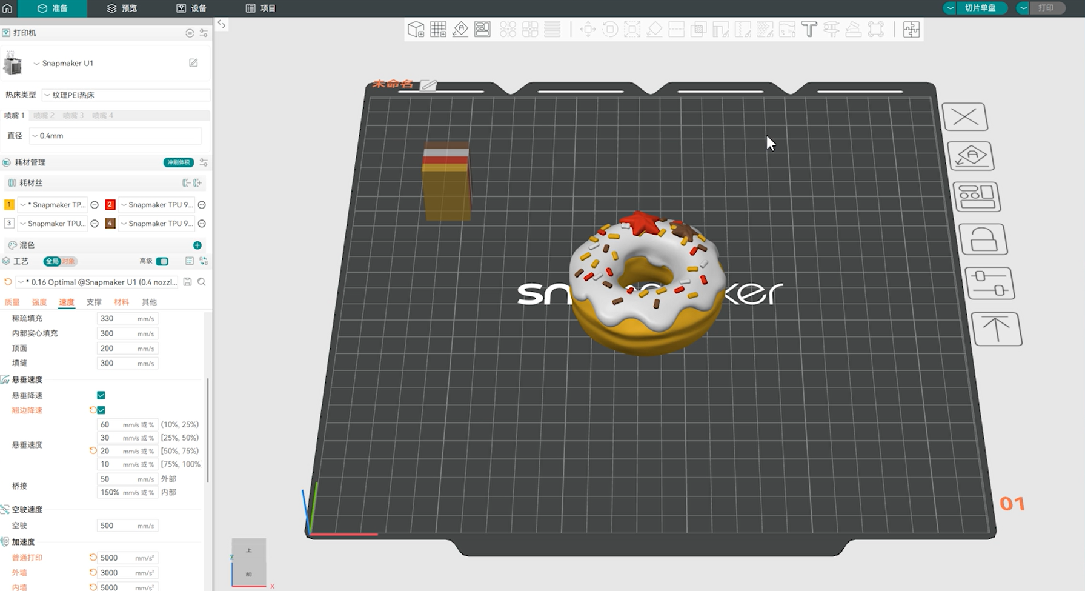The width and height of the screenshot is (1085, 591).
Task: Click the Arrange all objects toolbar icon
Action: pyautogui.click(x=483, y=29)
